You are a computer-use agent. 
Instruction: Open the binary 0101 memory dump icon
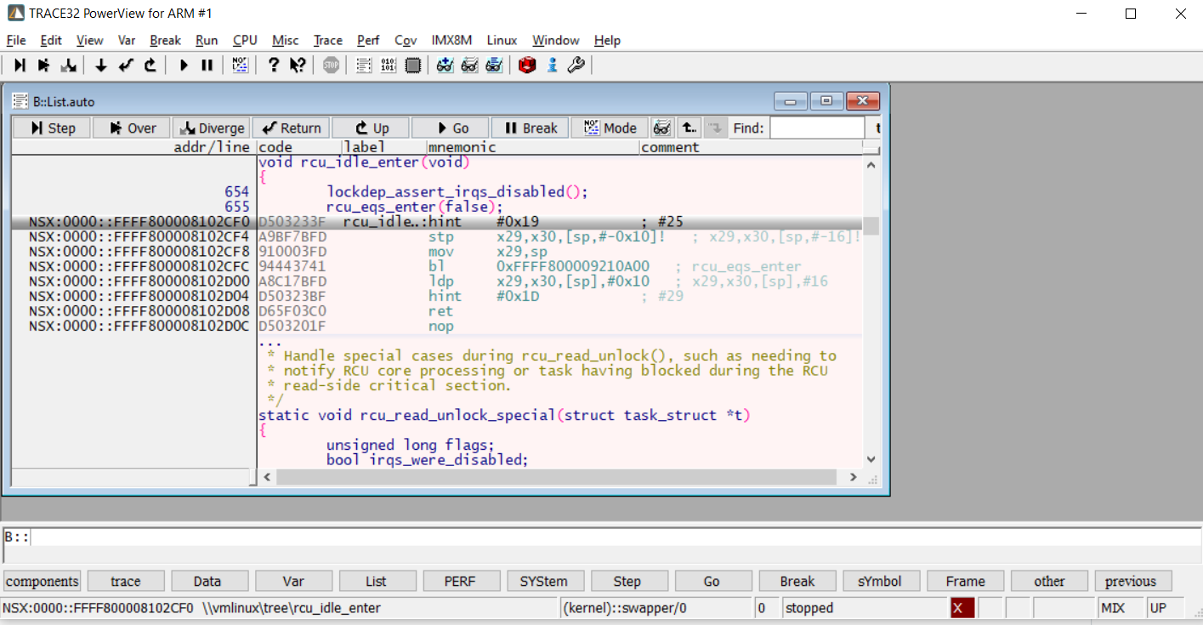click(389, 65)
